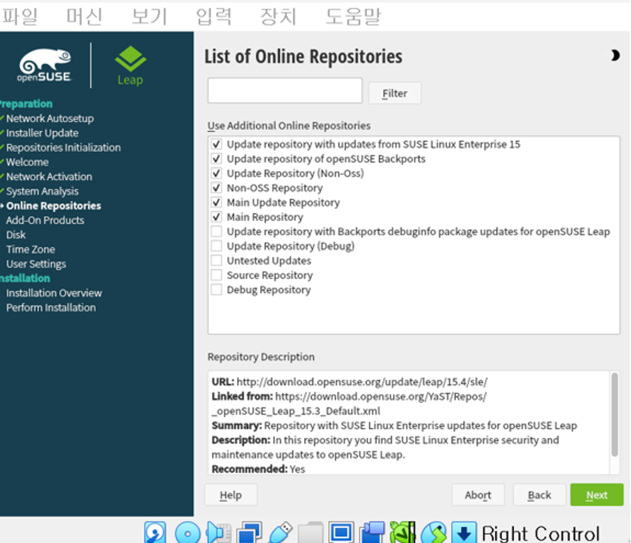The height and width of the screenshot is (543, 631).
Task: Click the Right Control host key label
Action: [540, 533]
